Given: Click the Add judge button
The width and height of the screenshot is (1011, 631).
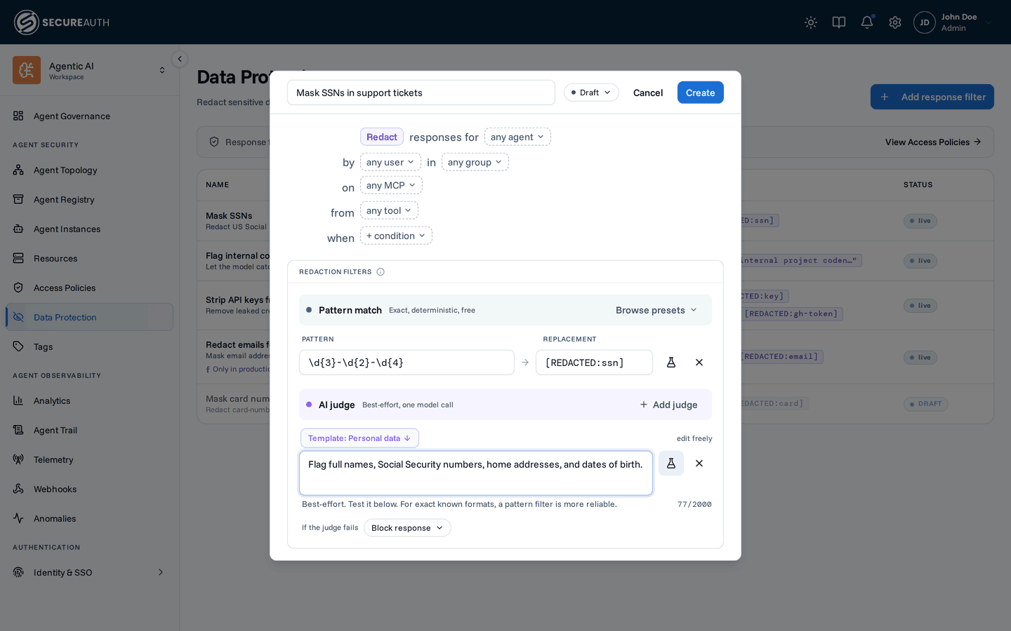Looking at the screenshot, I should click(x=668, y=405).
